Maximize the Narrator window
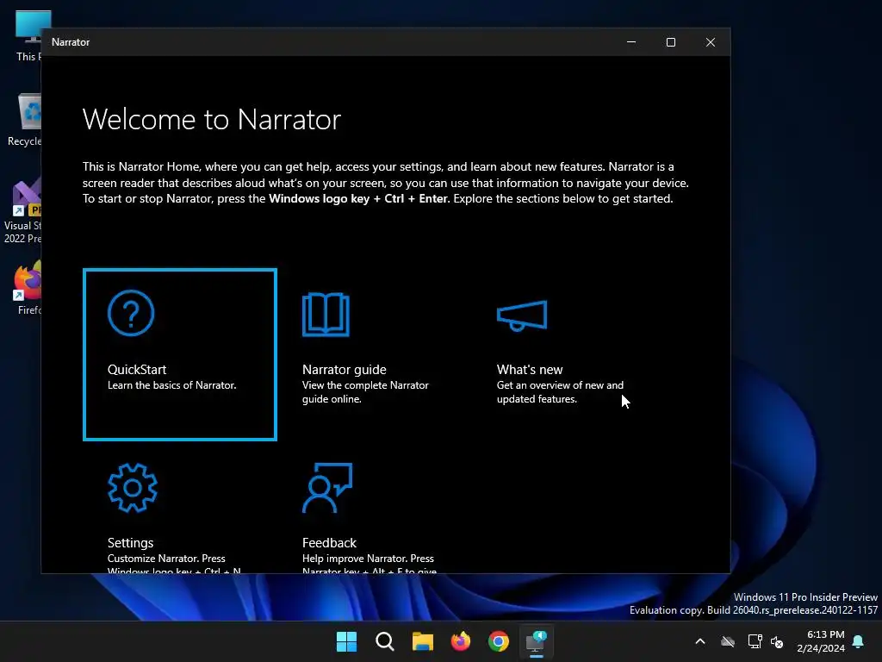The height and width of the screenshot is (662, 882). (x=670, y=42)
